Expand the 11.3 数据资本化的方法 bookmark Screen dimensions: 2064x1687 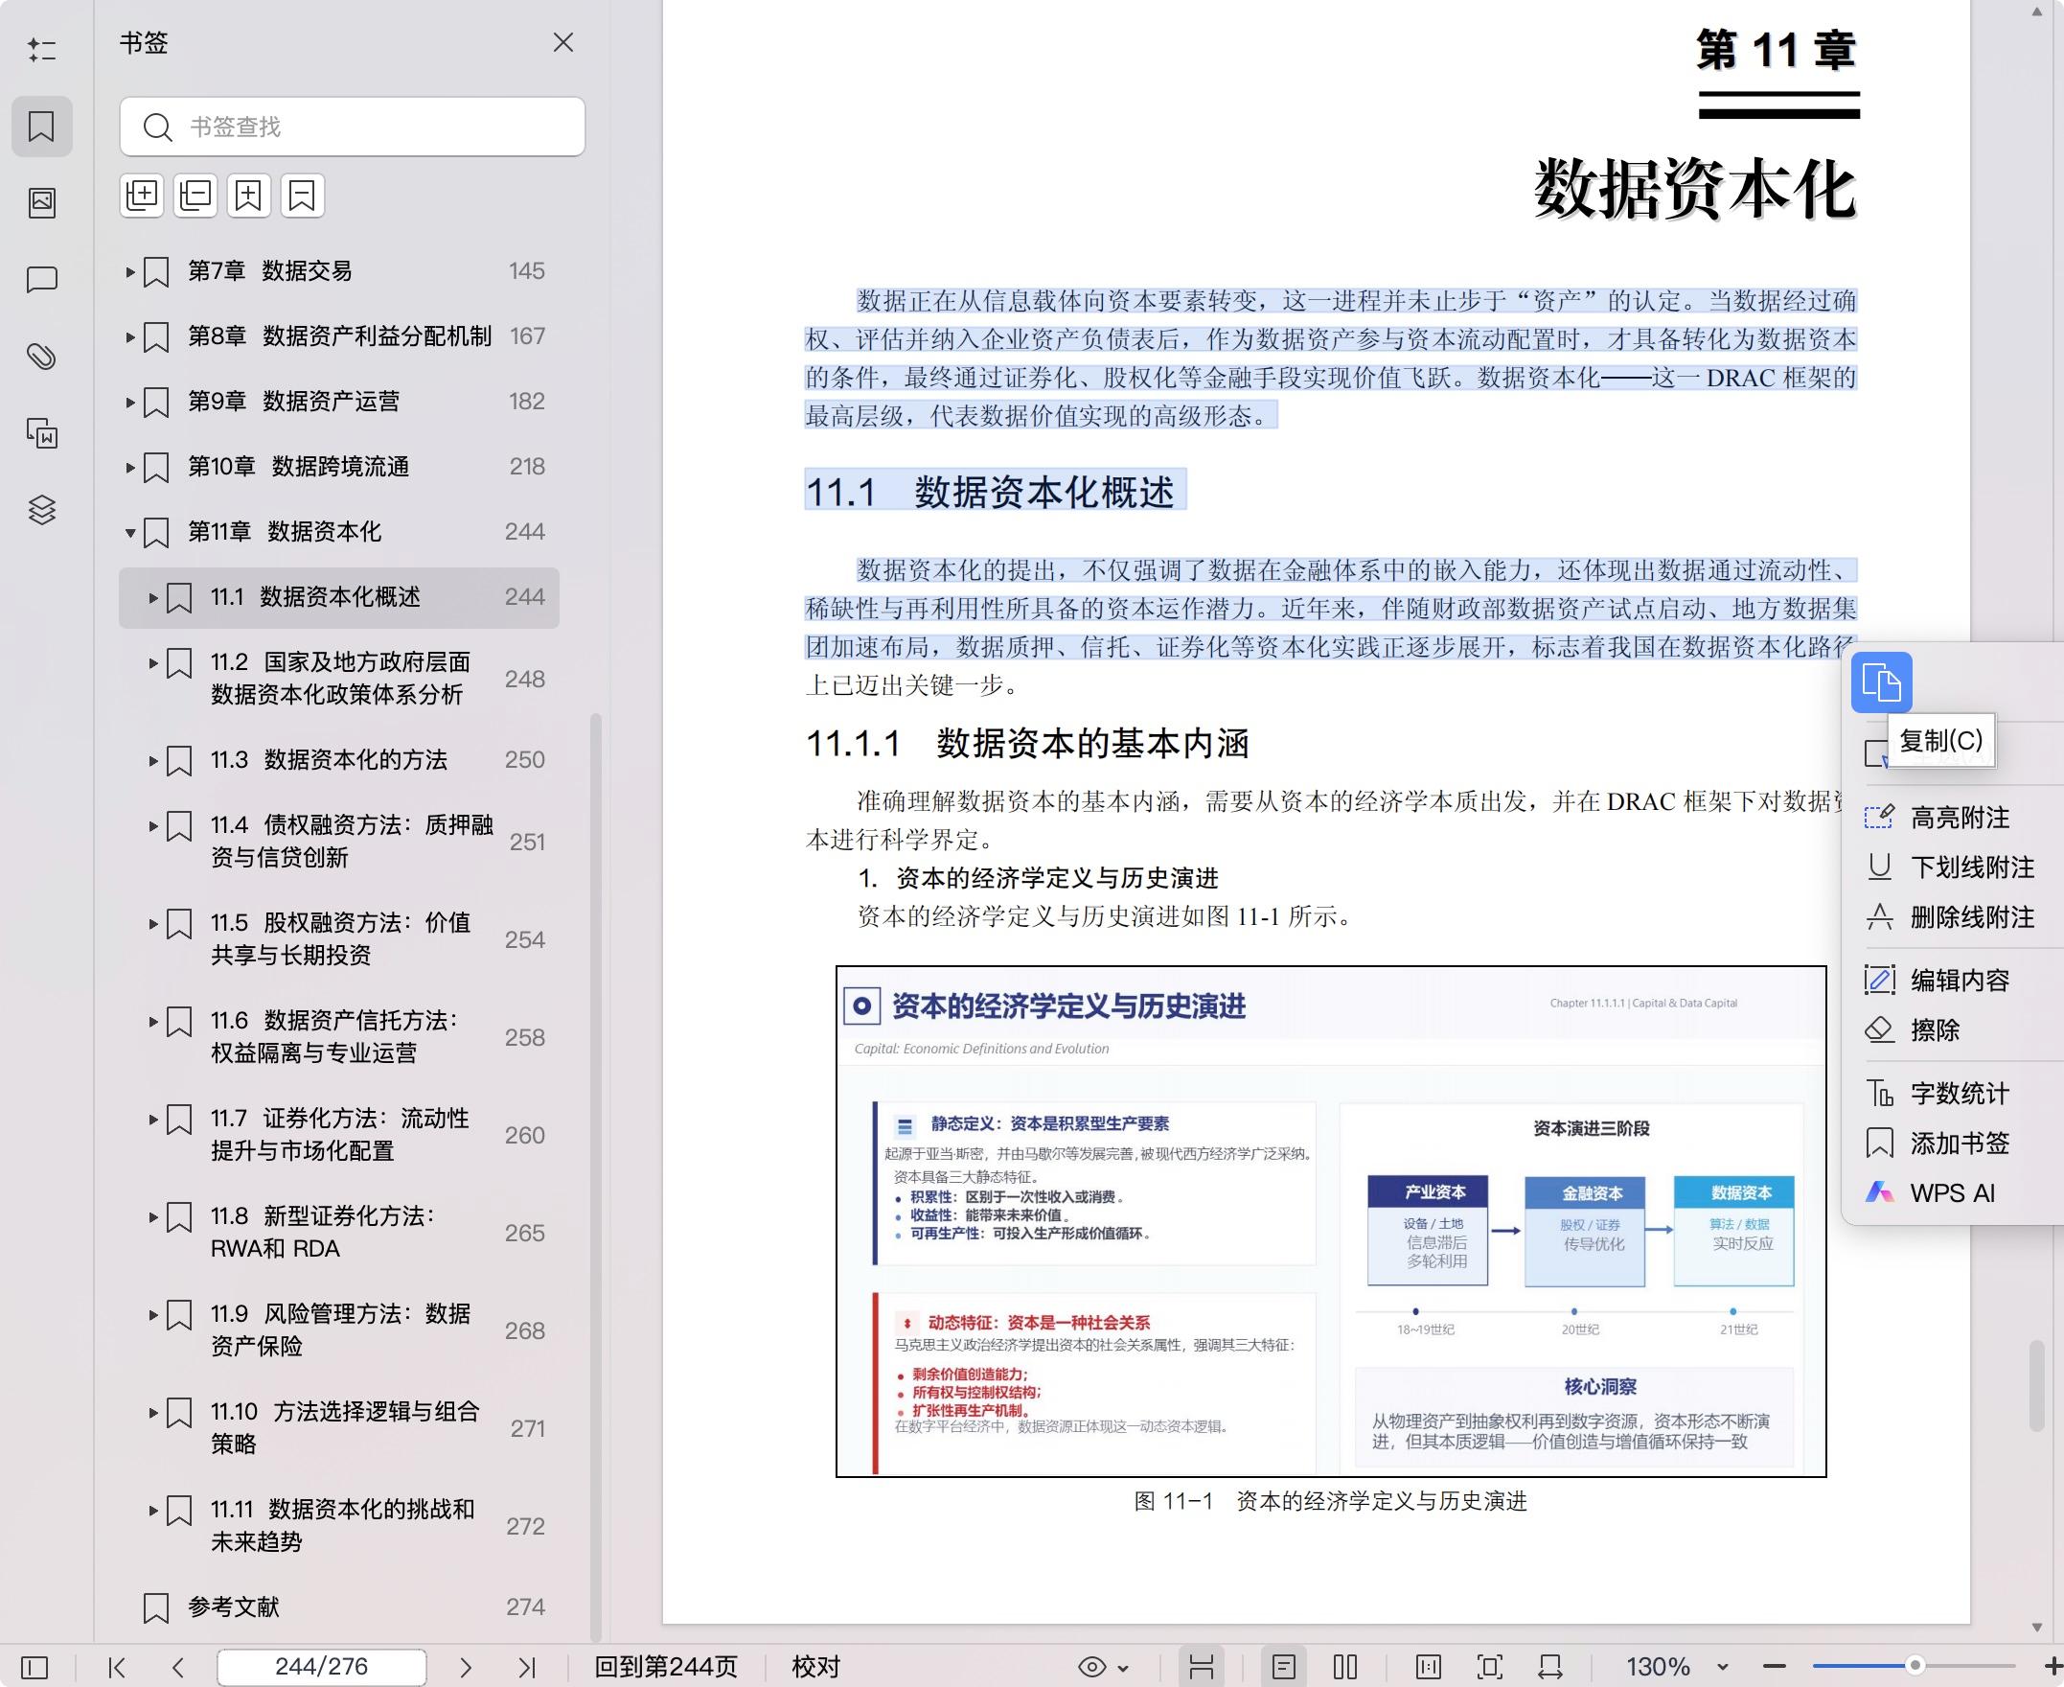click(x=153, y=761)
